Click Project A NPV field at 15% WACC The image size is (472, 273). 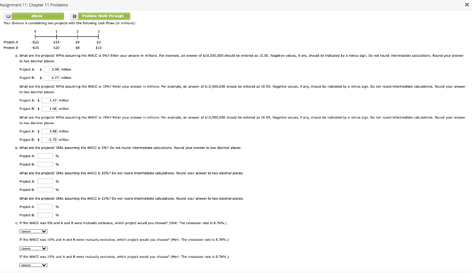pos(49,131)
